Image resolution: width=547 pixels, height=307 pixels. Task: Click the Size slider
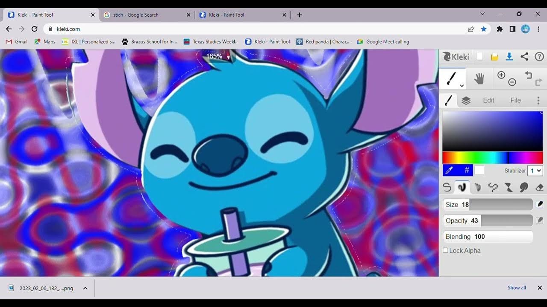[x=488, y=205]
